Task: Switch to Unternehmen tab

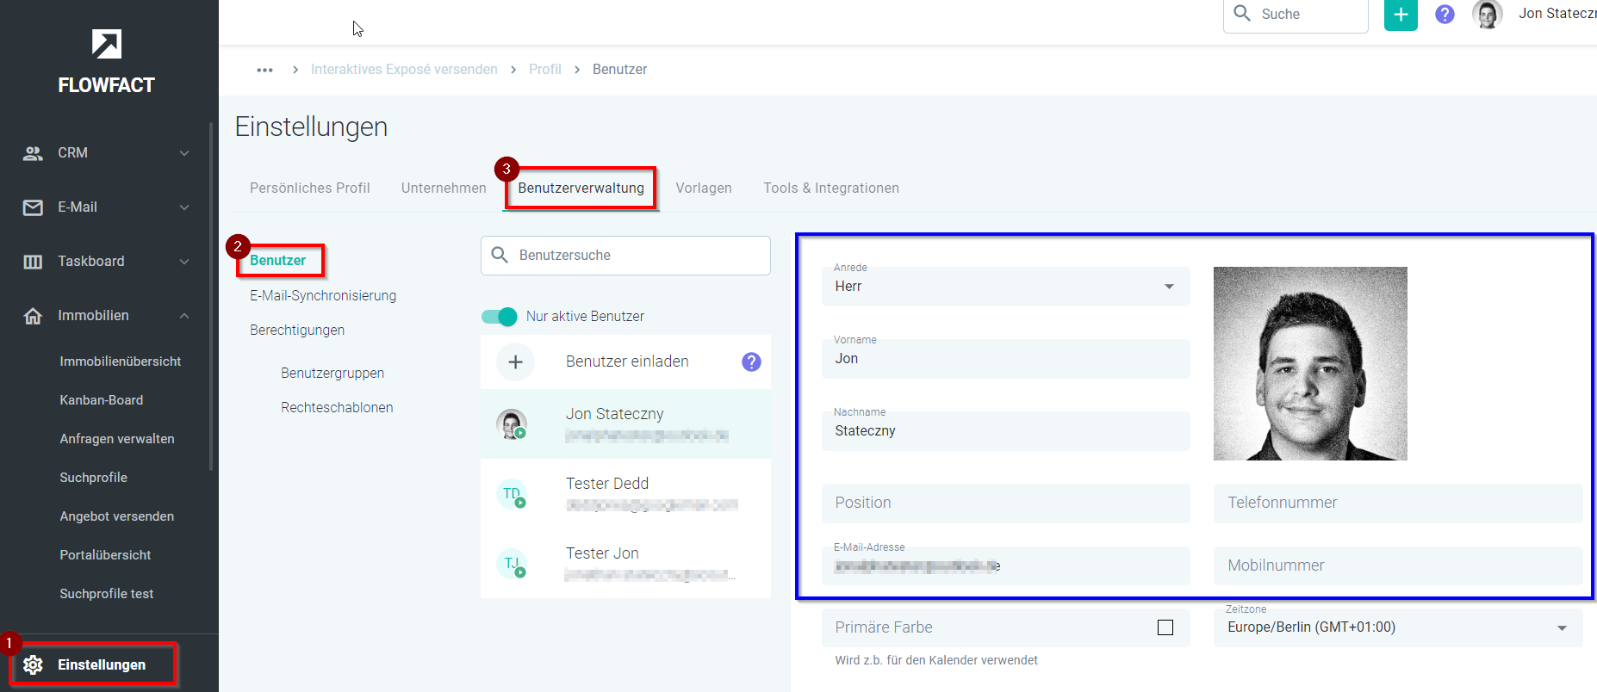Action: tap(444, 188)
